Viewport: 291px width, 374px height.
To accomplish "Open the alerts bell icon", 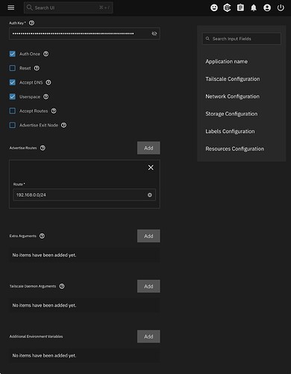I will click(x=254, y=7).
